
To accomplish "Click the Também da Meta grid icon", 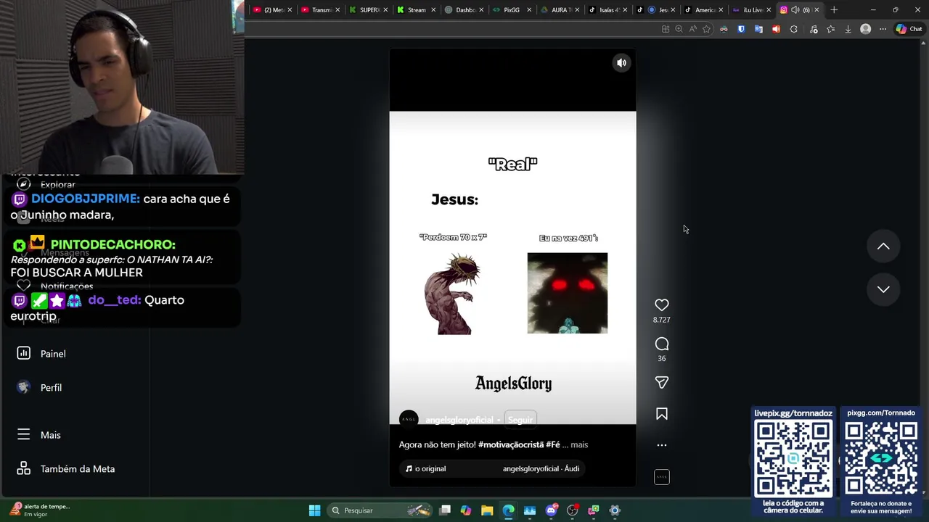I will pyautogui.click(x=23, y=468).
